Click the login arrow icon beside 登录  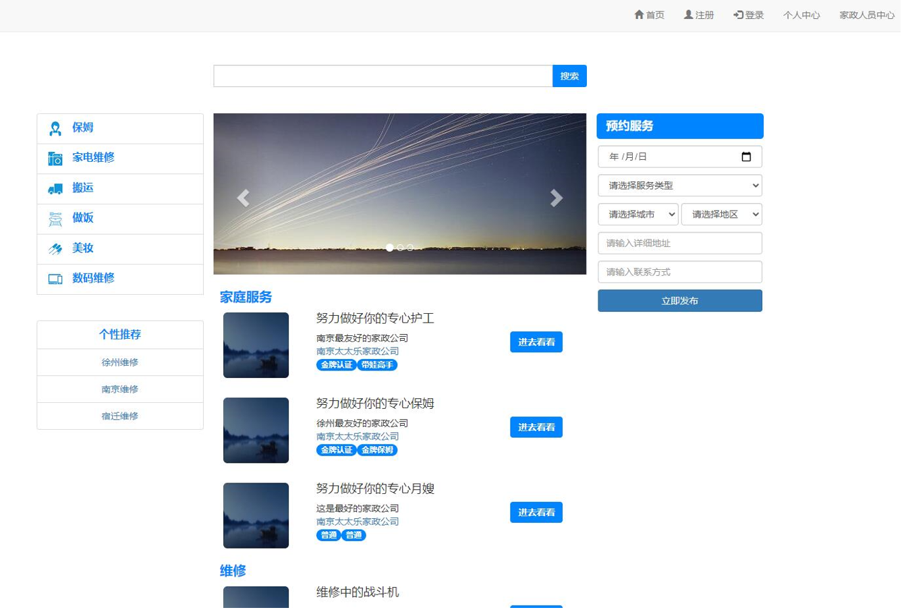click(743, 15)
